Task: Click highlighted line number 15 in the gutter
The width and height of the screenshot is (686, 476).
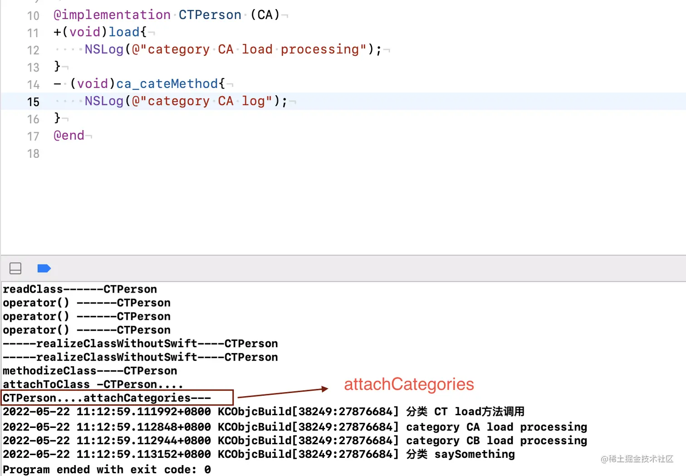Action: (x=33, y=102)
